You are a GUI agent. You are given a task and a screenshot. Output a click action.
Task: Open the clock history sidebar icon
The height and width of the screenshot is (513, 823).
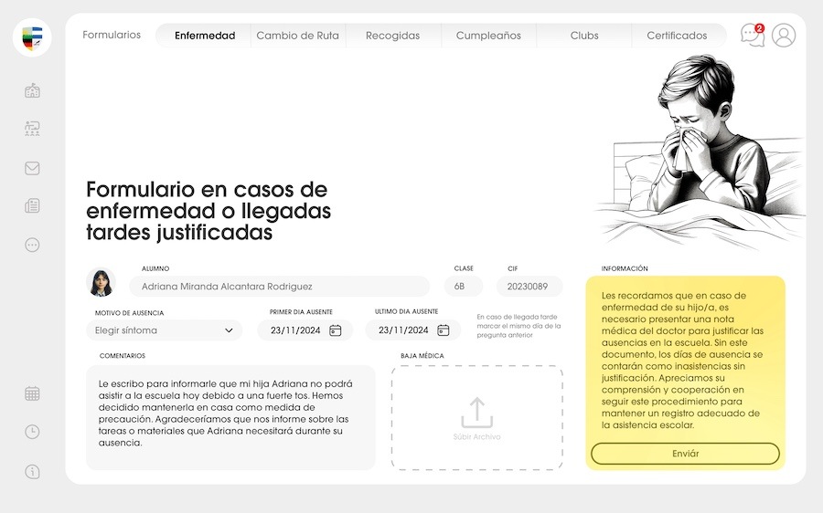click(32, 432)
